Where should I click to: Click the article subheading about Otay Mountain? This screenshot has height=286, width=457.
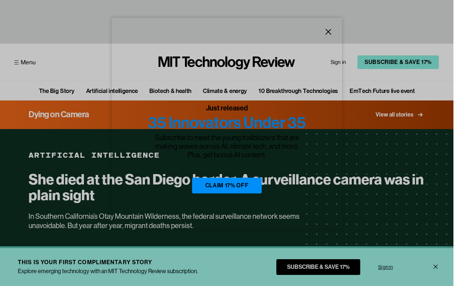pyautogui.click(x=164, y=221)
